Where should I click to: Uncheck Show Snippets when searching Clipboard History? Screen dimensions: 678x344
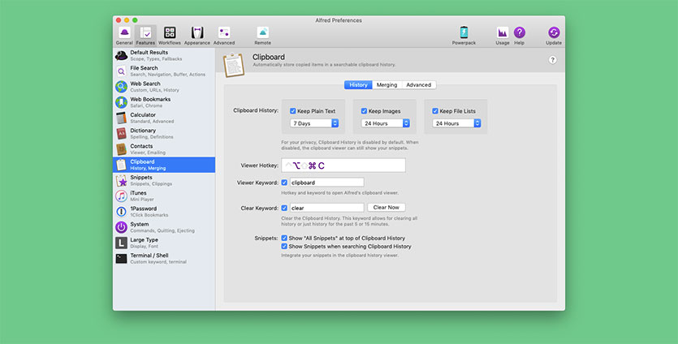[x=284, y=246]
